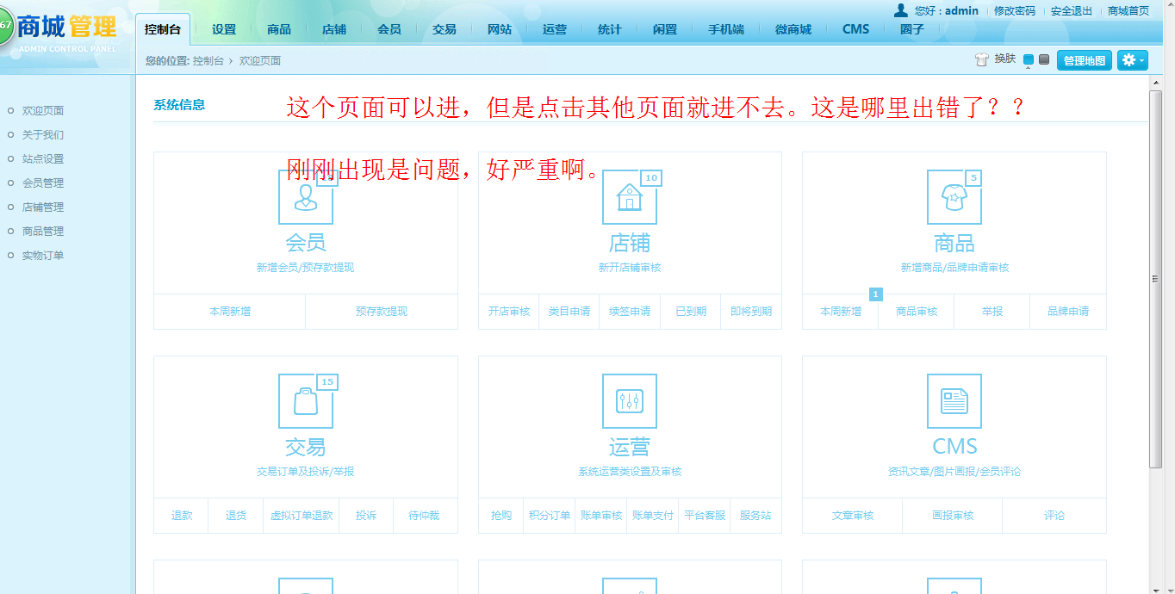Click the vertical scrollbar up arrow
Viewport: 1175px width, 594px height.
pyautogui.click(x=1157, y=83)
